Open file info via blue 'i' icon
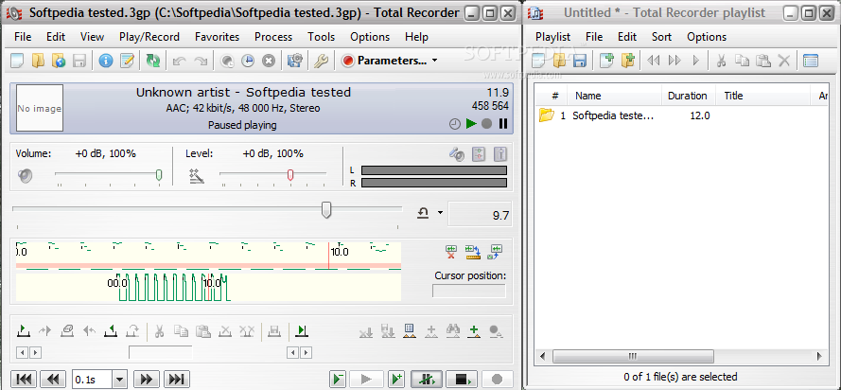This screenshot has height=390, width=841. click(106, 61)
